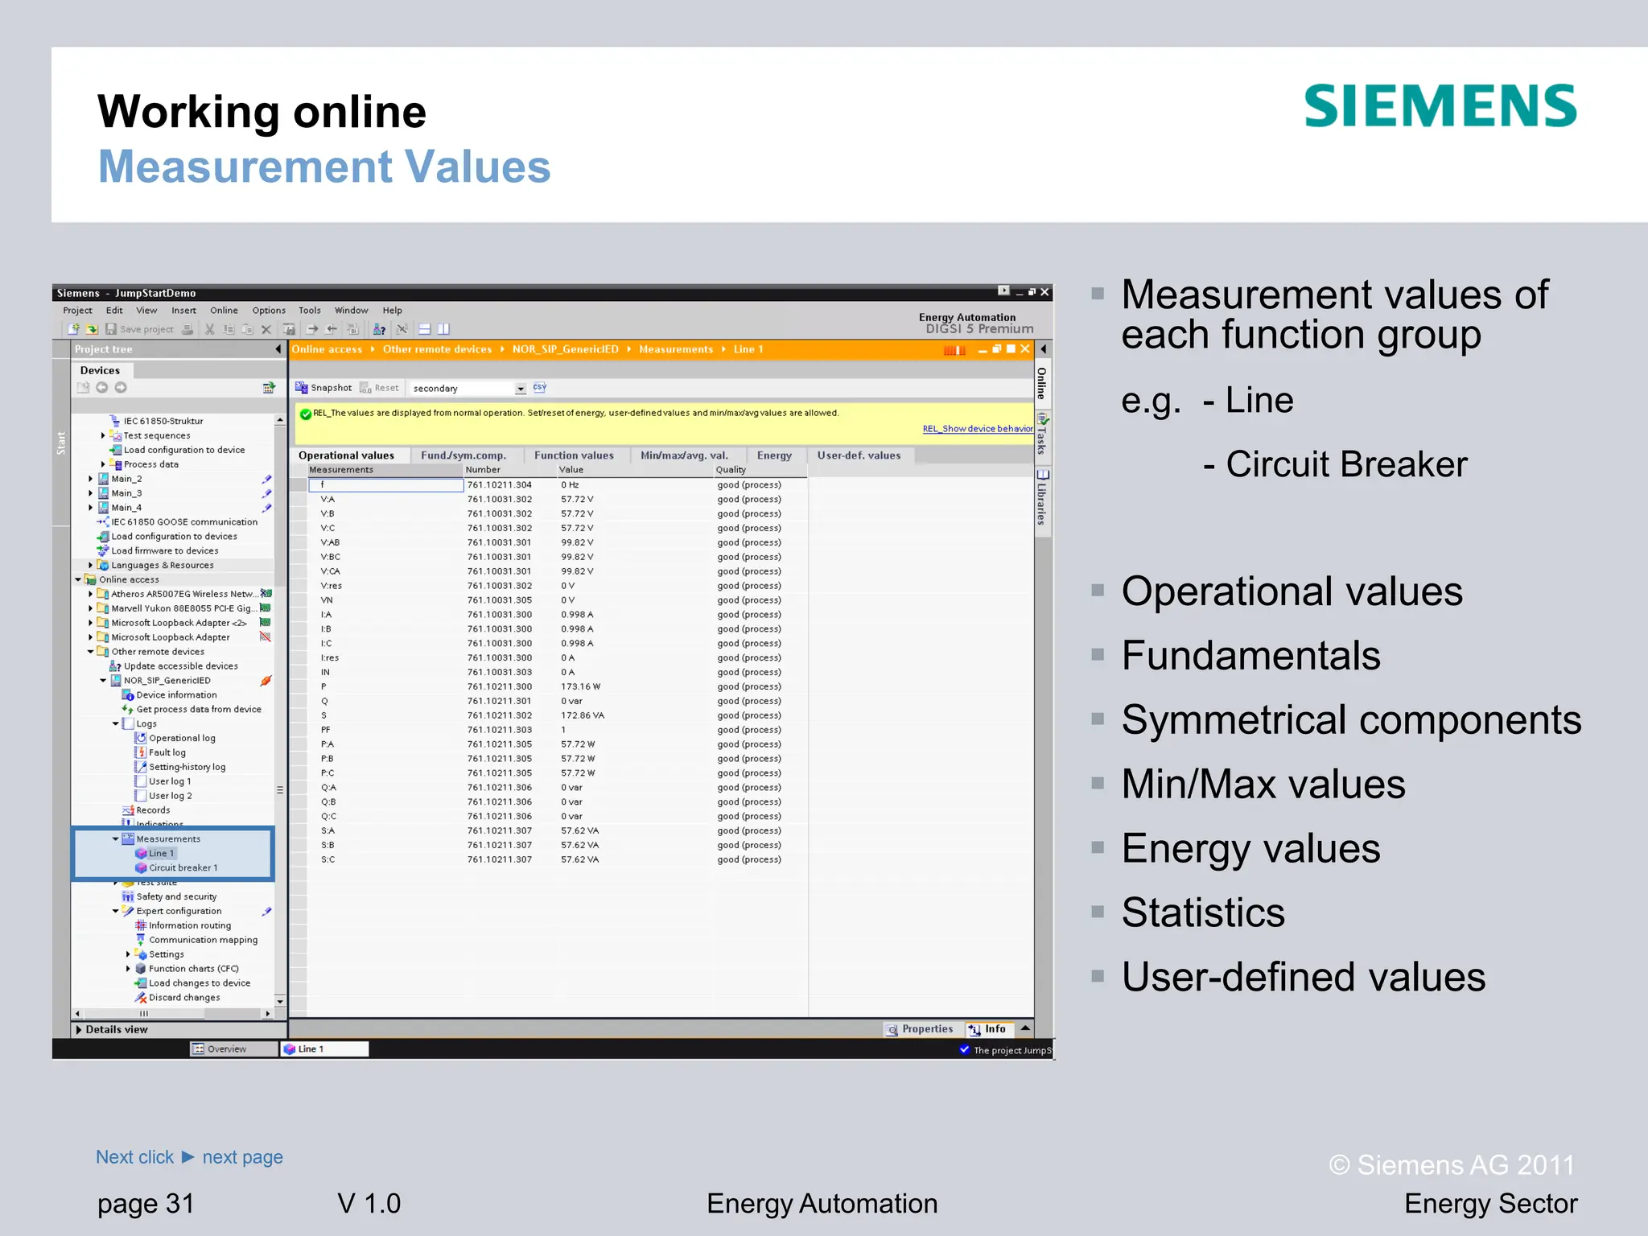Collapse the Project tree panel arrow

(x=278, y=349)
